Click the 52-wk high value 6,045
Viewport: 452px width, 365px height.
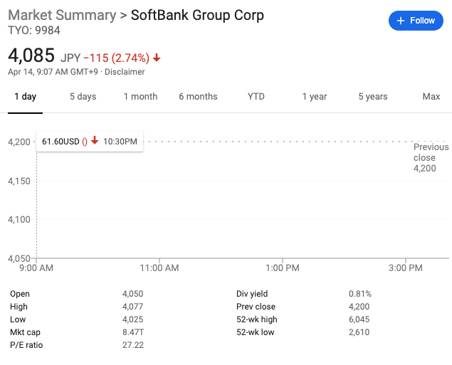pos(359,319)
